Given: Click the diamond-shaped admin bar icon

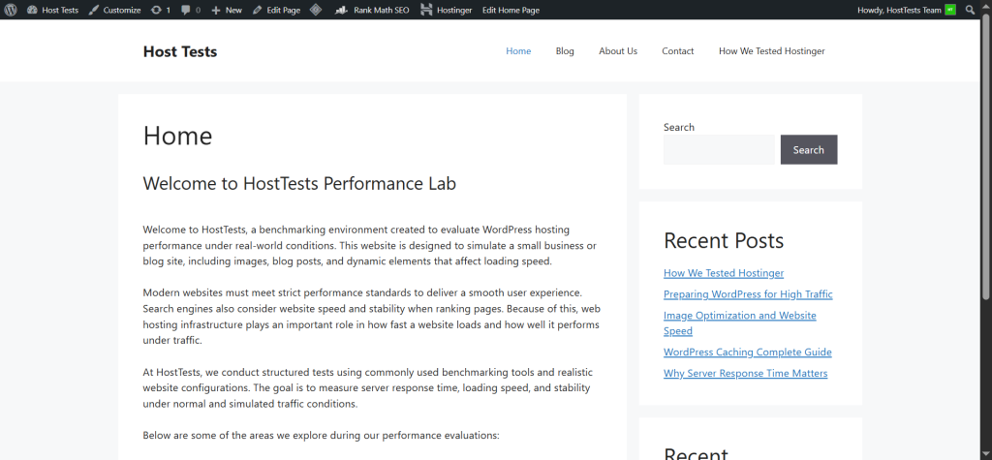Looking at the screenshot, I should (x=316, y=10).
